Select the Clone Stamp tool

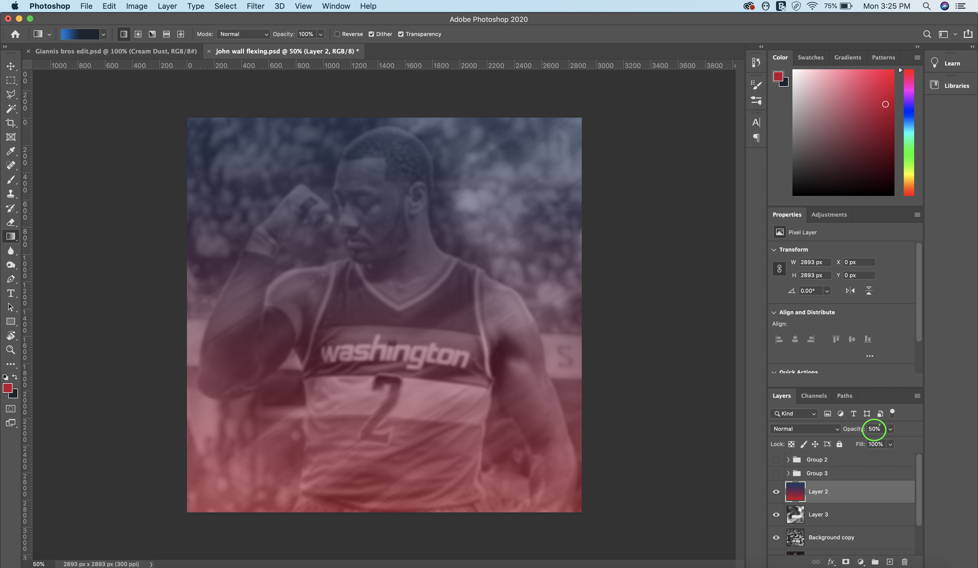click(11, 194)
